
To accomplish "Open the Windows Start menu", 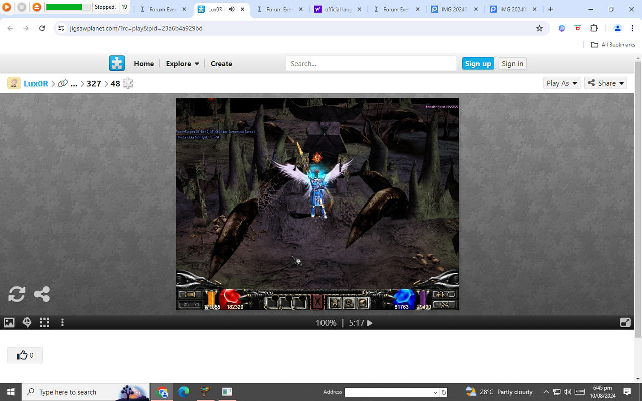I will pos(11,392).
